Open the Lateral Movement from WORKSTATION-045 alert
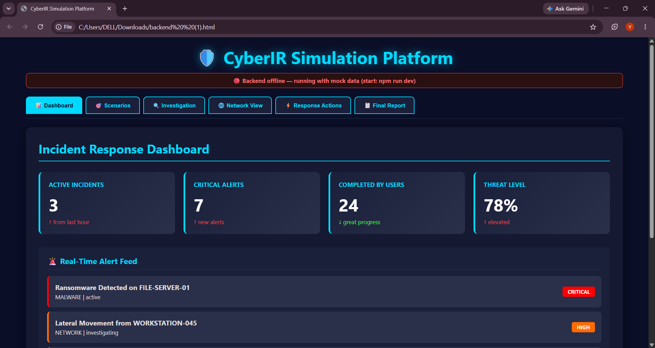The image size is (655, 348). coord(324,327)
